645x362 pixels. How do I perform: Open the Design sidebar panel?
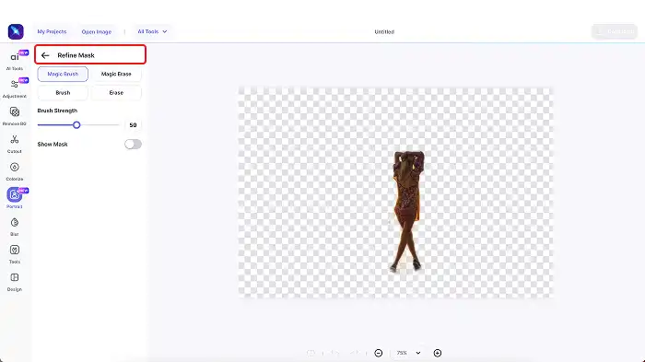click(x=15, y=282)
